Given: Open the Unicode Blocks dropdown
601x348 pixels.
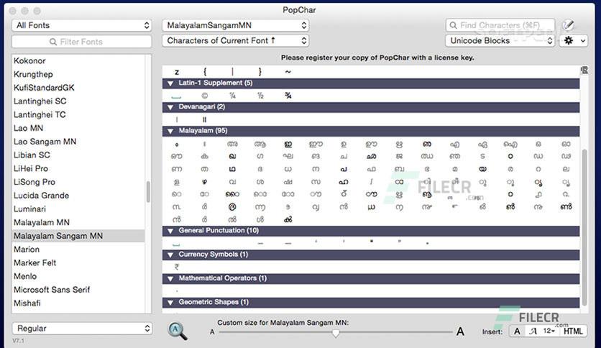Looking at the screenshot, I should [x=500, y=41].
